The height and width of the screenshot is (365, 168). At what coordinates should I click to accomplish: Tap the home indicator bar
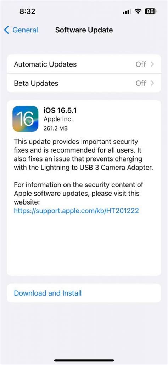coord(84,360)
